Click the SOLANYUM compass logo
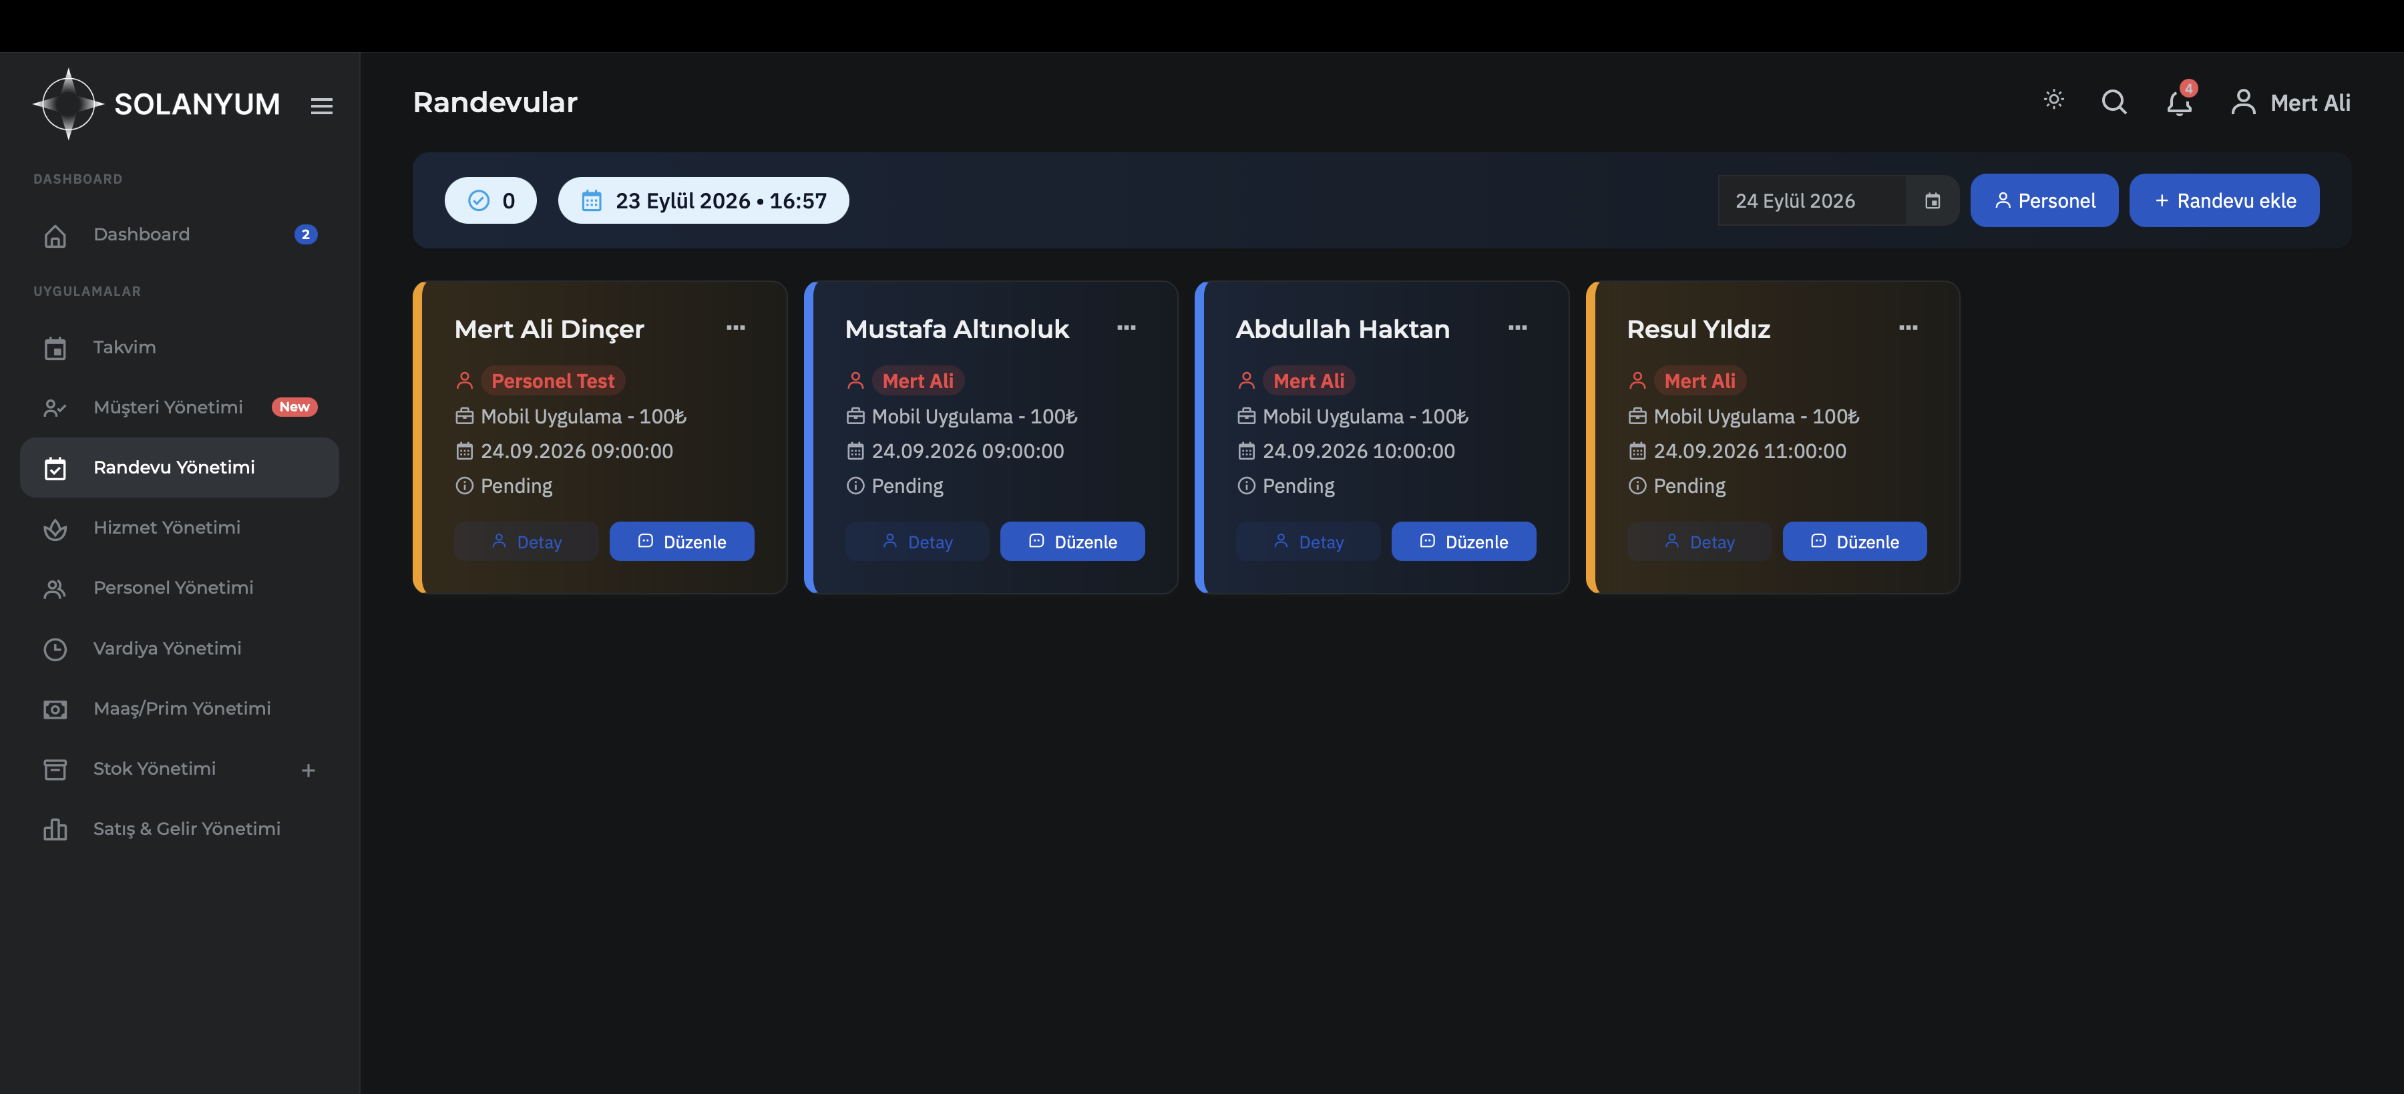 pyautogui.click(x=68, y=104)
